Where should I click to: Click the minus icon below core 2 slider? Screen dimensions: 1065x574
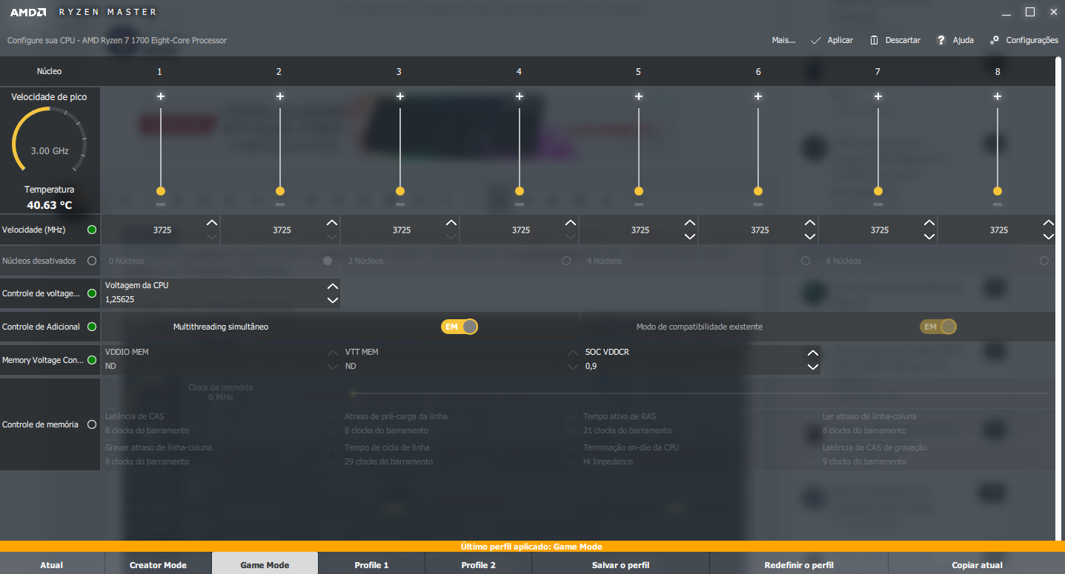[280, 204]
